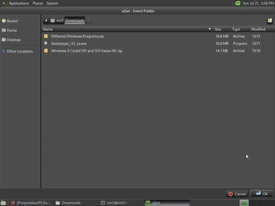Click archive icon of Windows 3.1 build zip
The width and height of the screenshot is (275, 206).
(46, 51)
